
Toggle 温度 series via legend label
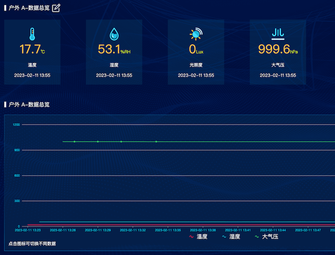coord(202,237)
